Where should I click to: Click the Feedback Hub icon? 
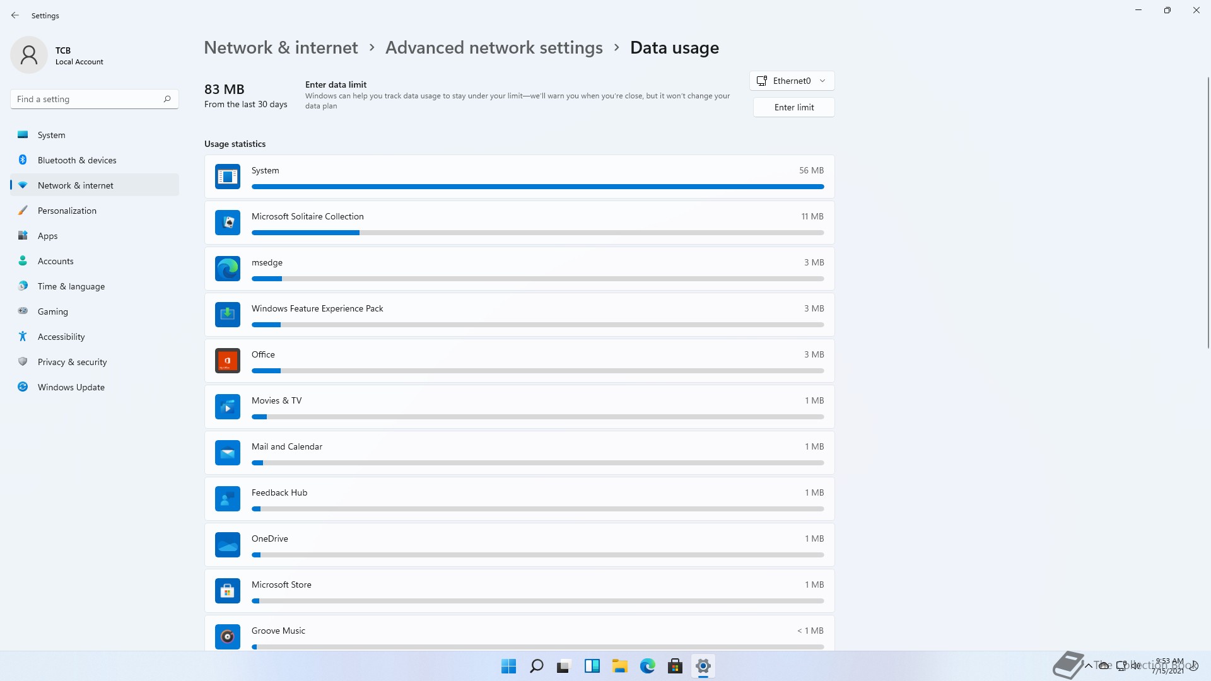coord(228,499)
